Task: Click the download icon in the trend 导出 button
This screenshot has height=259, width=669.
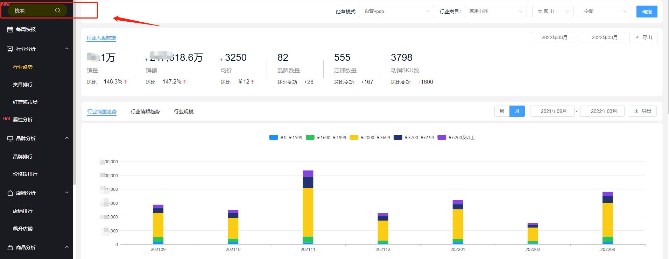Action: (636, 111)
